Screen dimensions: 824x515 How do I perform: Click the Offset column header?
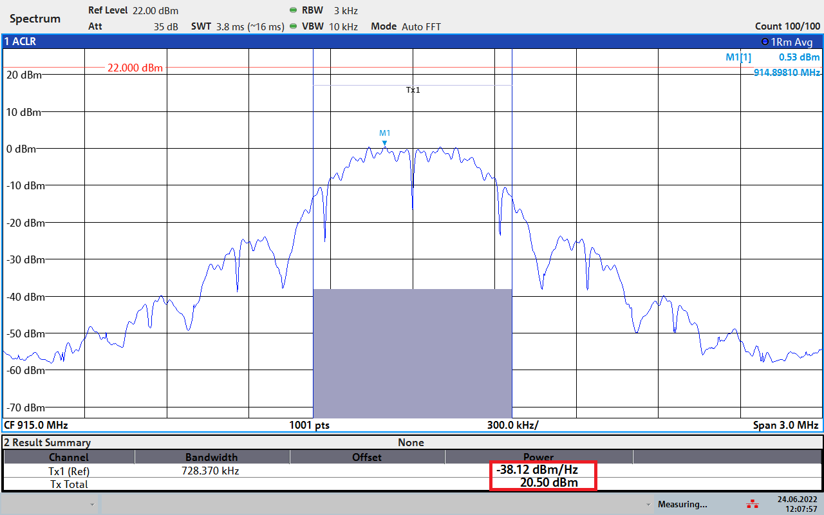click(367, 457)
